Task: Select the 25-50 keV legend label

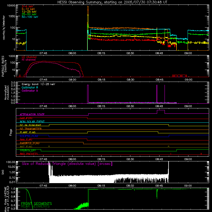Action: pyautogui.click(x=29, y=14)
